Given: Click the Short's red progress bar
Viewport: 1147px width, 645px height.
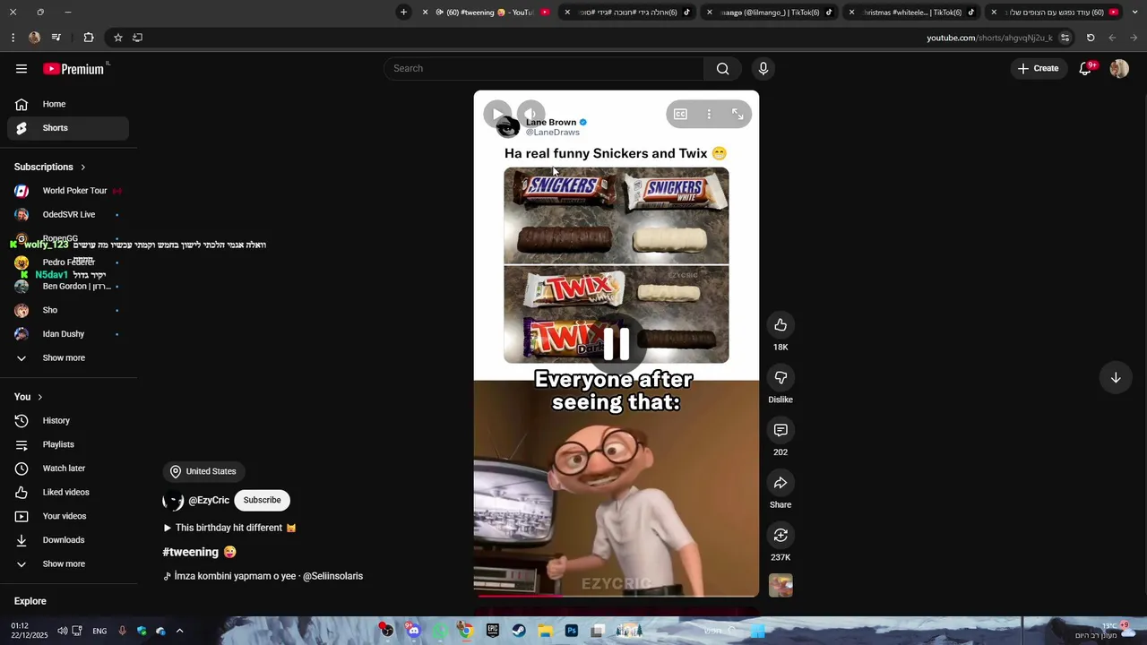Looking at the screenshot, I should [617, 595].
